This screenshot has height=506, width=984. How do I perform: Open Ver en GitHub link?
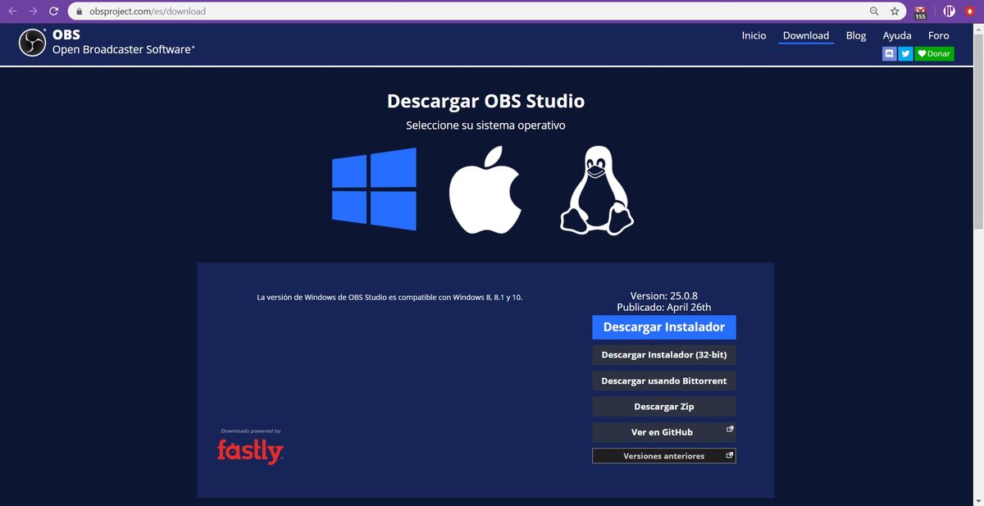(664, 432)
